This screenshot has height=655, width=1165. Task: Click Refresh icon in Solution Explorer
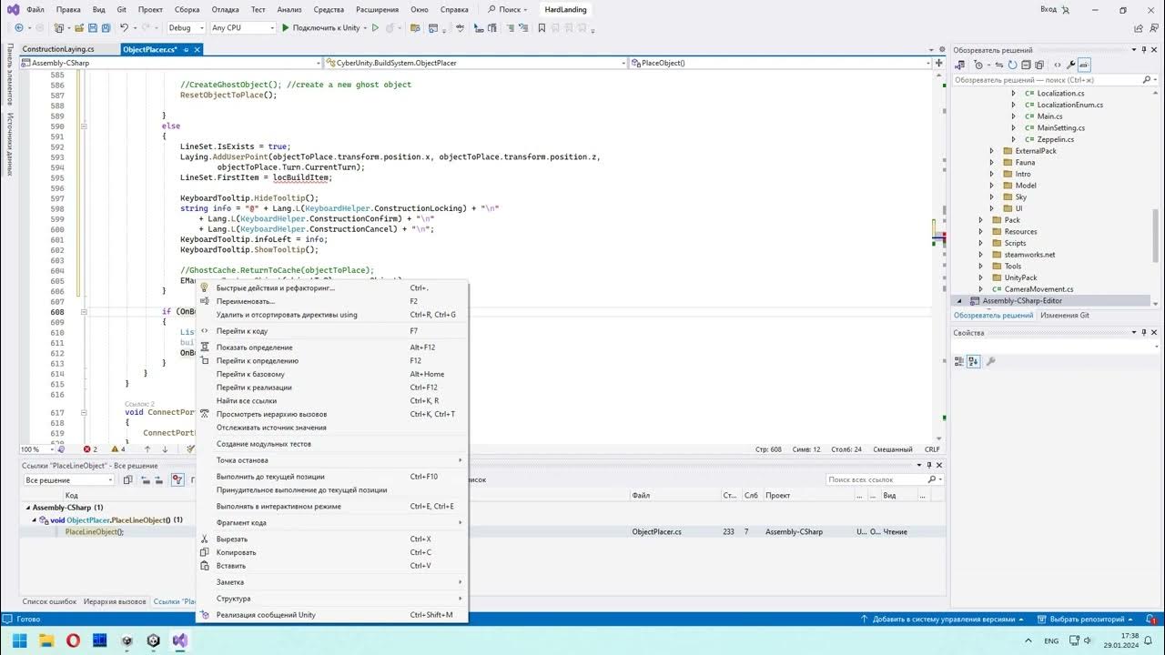click(1012, 65)
